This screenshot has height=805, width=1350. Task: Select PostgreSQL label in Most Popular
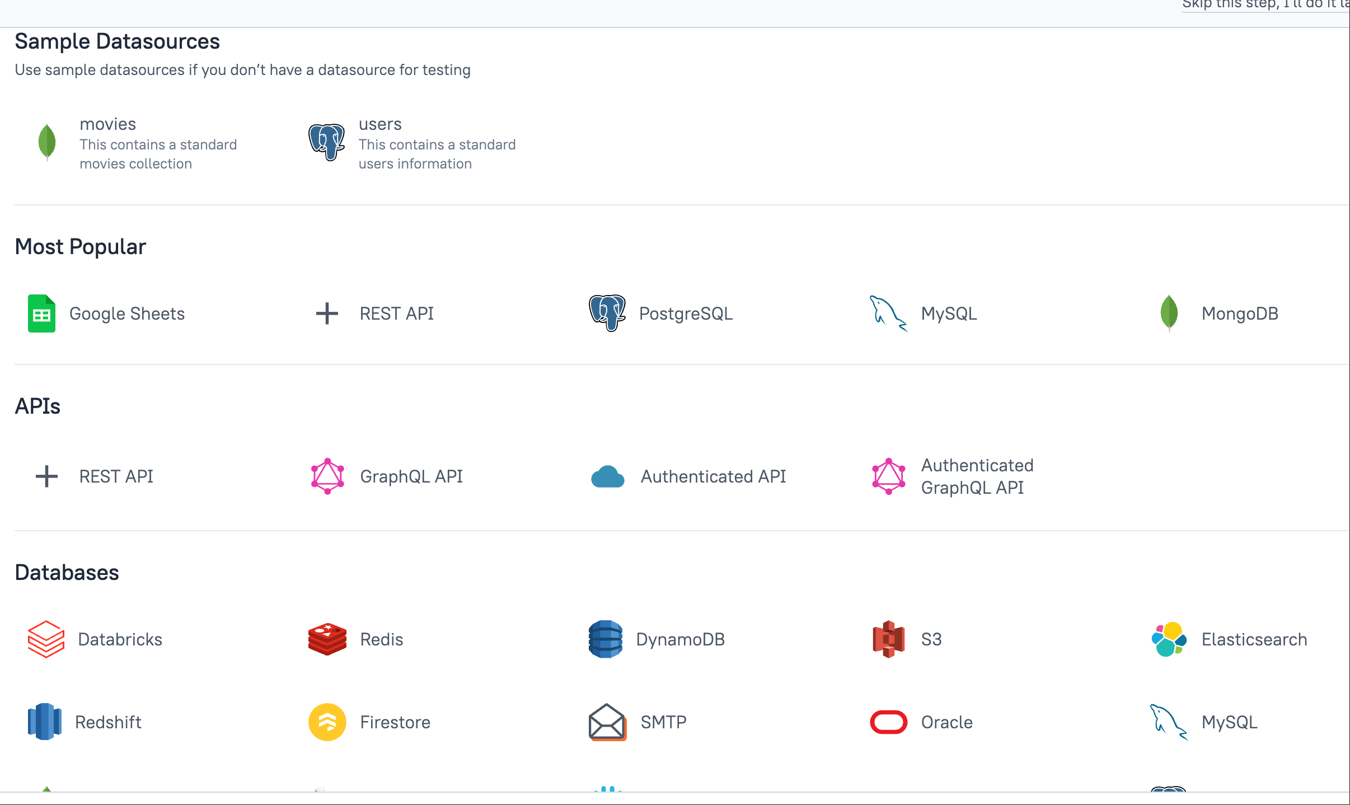pos(686,313)
